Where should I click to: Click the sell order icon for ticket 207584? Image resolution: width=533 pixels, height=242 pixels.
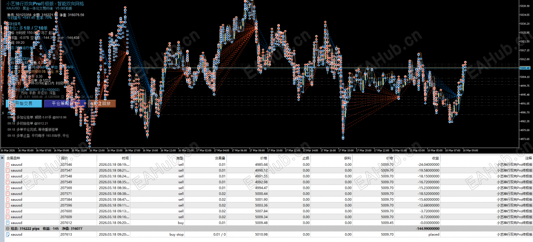click(8, 199)
